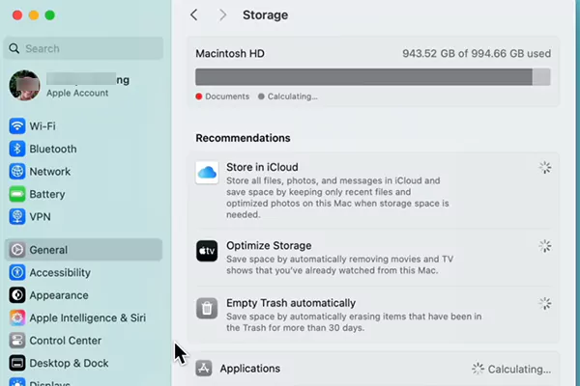
Task: Click the Accessibility icon
Action: click(x=17, y=272)
